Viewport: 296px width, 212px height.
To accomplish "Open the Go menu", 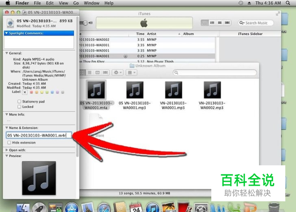I will click(x=76, y=3).
